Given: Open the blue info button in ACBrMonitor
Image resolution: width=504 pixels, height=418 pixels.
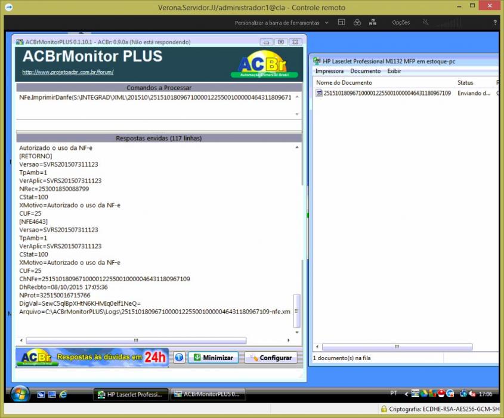Looking at the screenshot, I should pyautogui.click(x=179, y=357).
